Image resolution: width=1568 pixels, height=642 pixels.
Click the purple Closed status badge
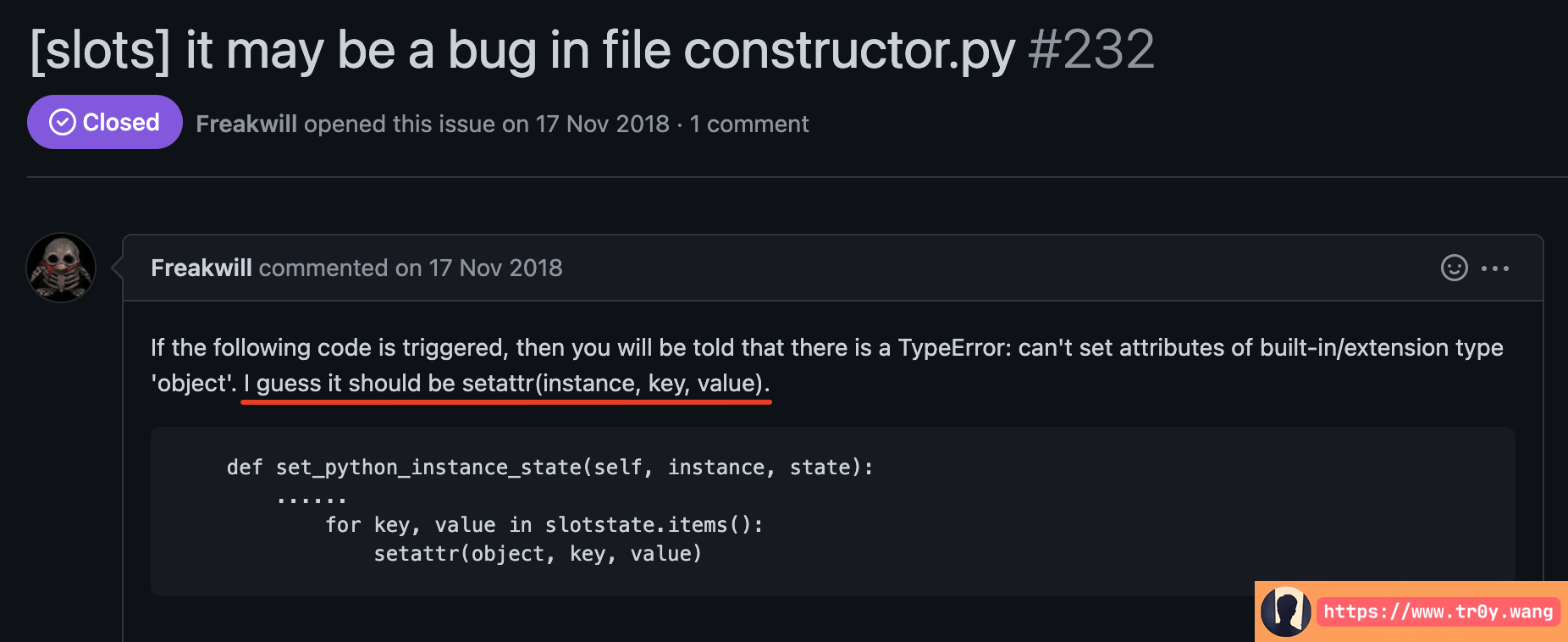(x=105, y=123)
